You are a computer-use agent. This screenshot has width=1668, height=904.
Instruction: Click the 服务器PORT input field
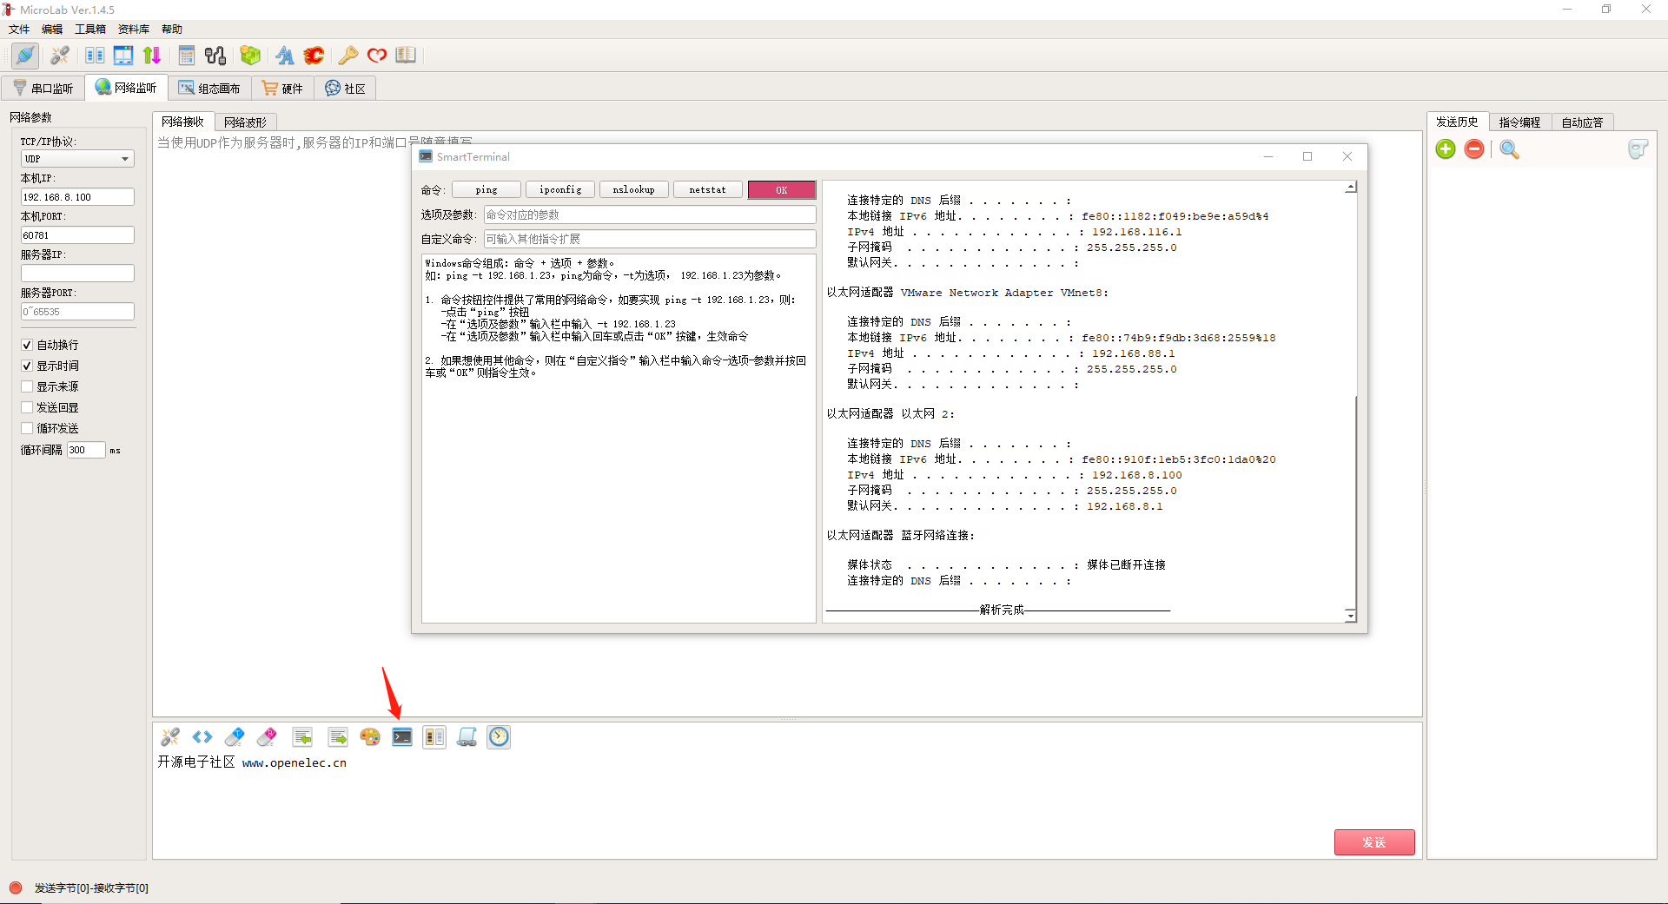(77, 312)
